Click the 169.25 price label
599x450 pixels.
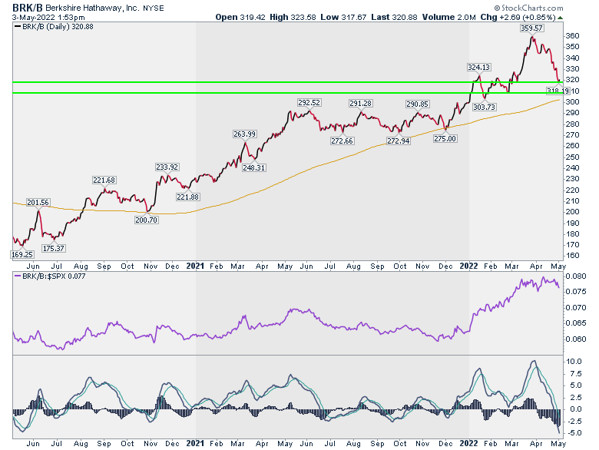point(22,255)
